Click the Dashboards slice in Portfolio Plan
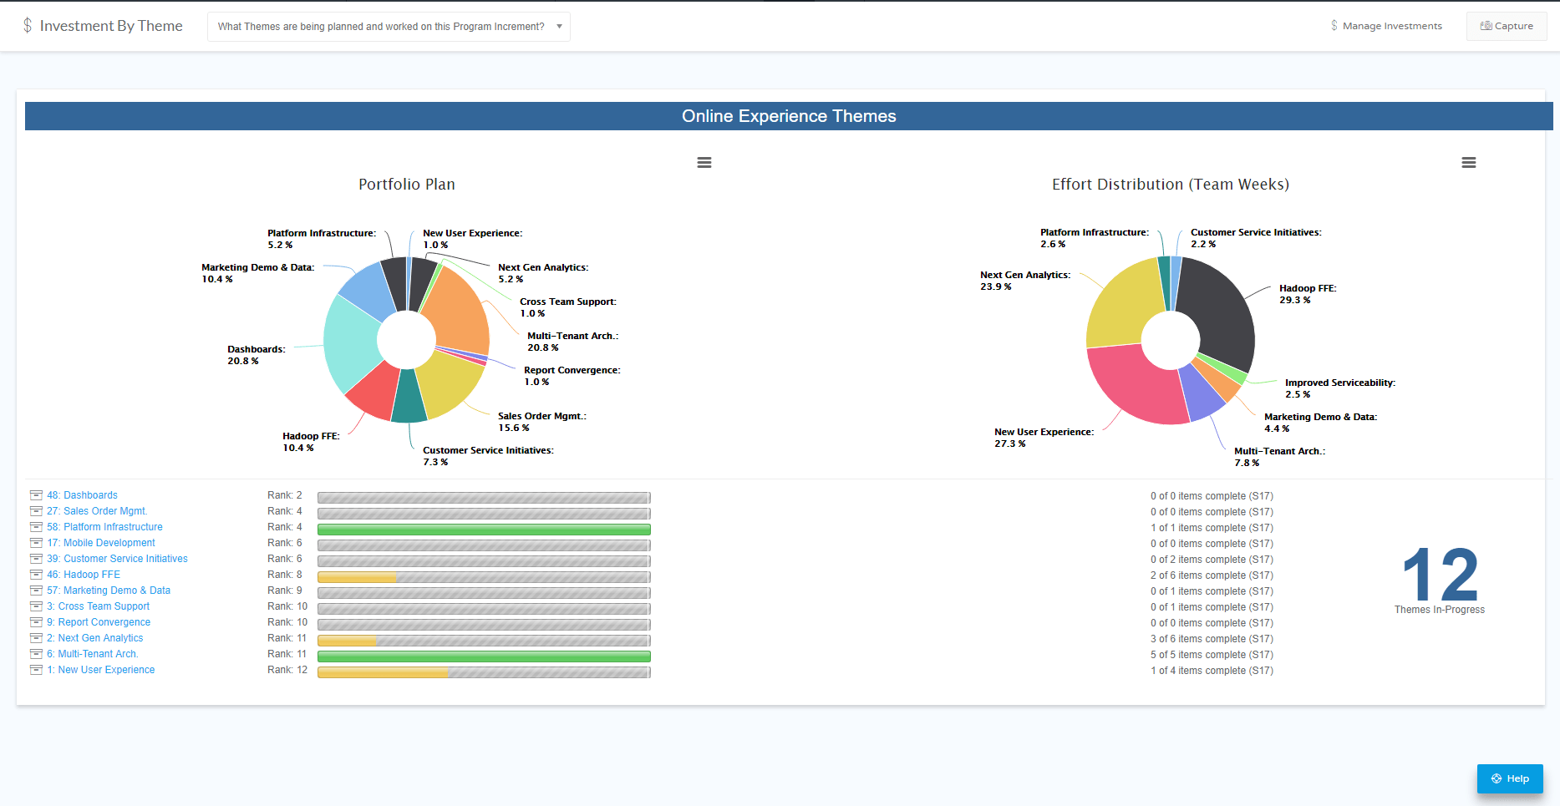The width and height of the screenshot is (1560, 806). (x=353, y=342)
